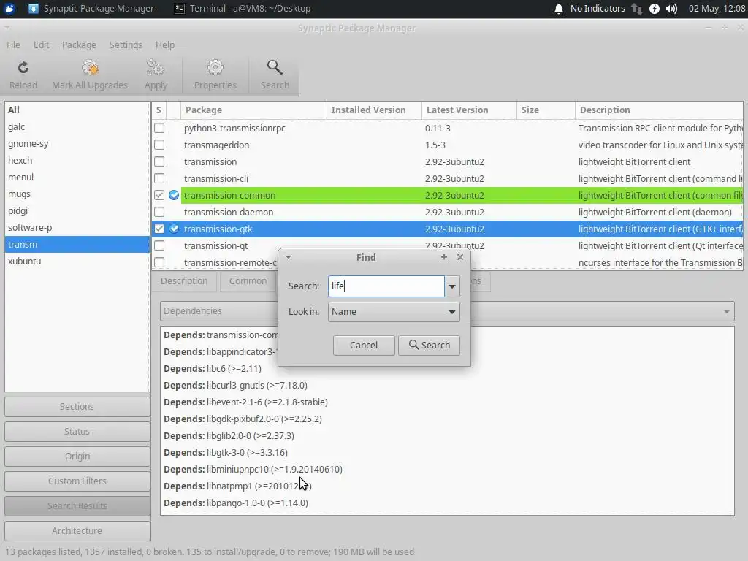Click the Architecture filter button

pyautogui.click(x=77, y=530)
